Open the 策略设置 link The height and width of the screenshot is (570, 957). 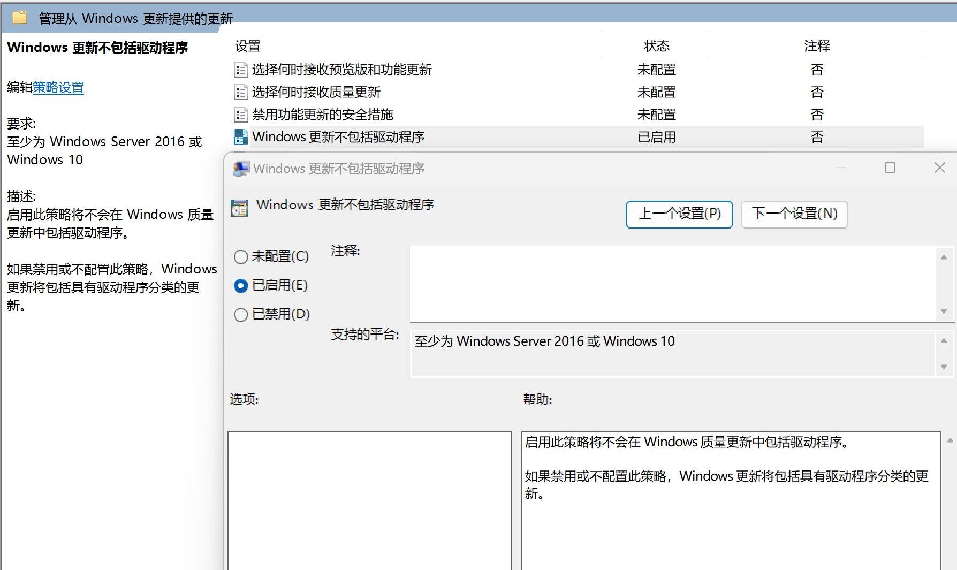(x=58, y=87)
